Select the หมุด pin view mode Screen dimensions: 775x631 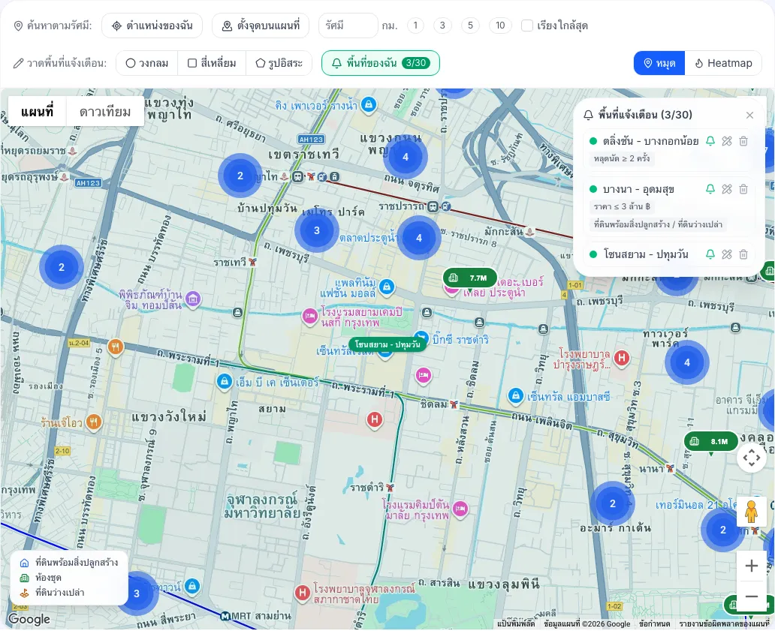tap(659, 63)
